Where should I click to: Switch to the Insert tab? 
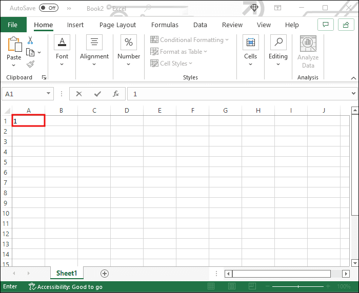tap(75, 25)
